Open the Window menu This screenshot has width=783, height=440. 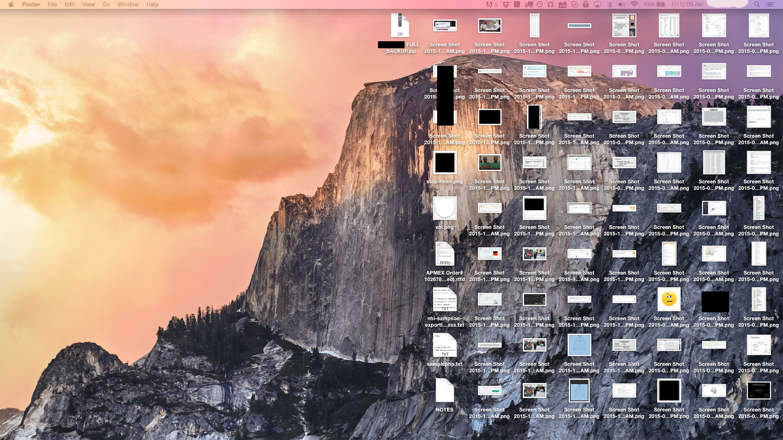(128, 4)
